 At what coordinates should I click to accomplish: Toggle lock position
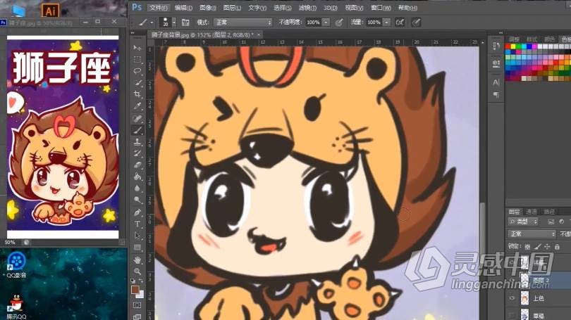(x=547, y=247)
